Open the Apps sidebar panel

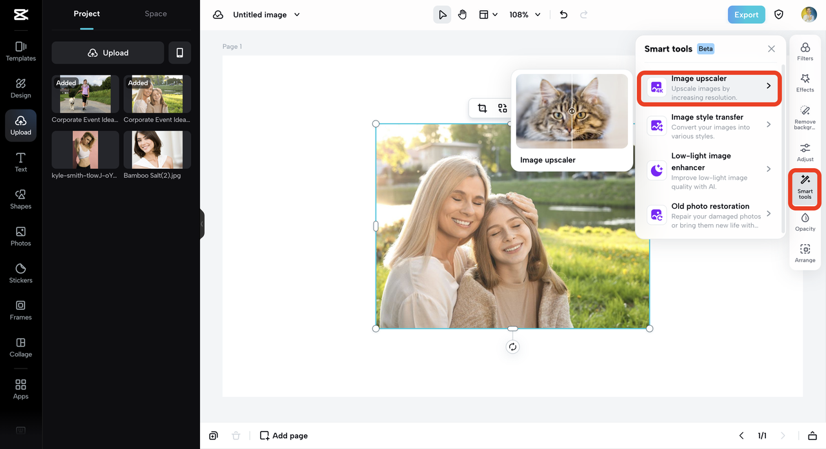pyautogui.click(x=21, y=389)
